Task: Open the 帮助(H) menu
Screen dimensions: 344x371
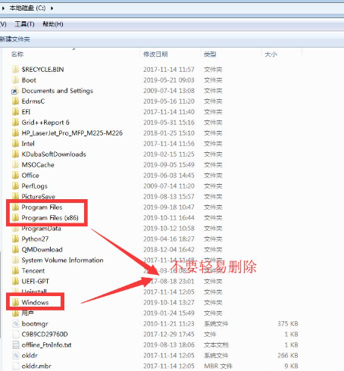Action: click(x=53, y=24)
